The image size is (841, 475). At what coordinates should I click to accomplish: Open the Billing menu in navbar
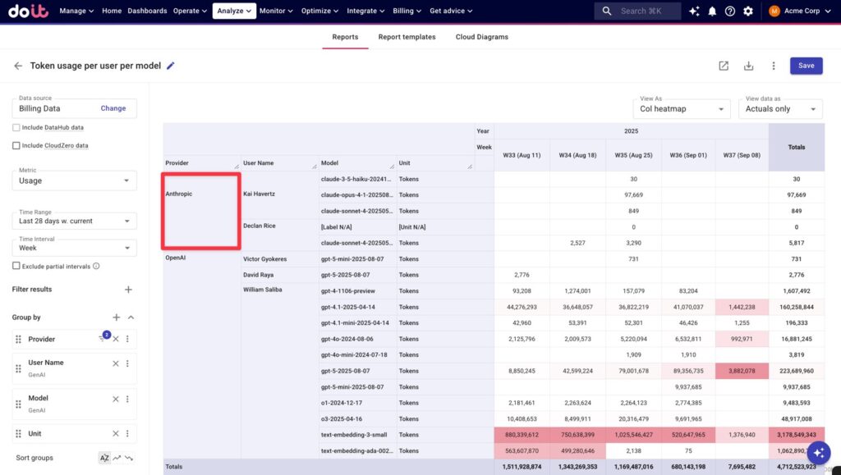coord(407,11)
